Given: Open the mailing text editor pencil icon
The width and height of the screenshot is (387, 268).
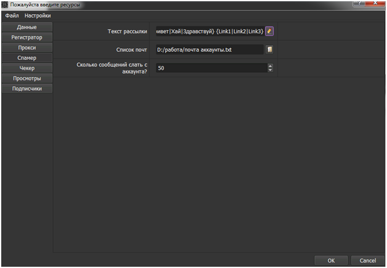Looking at the screenshot, I should coord(269,31).
